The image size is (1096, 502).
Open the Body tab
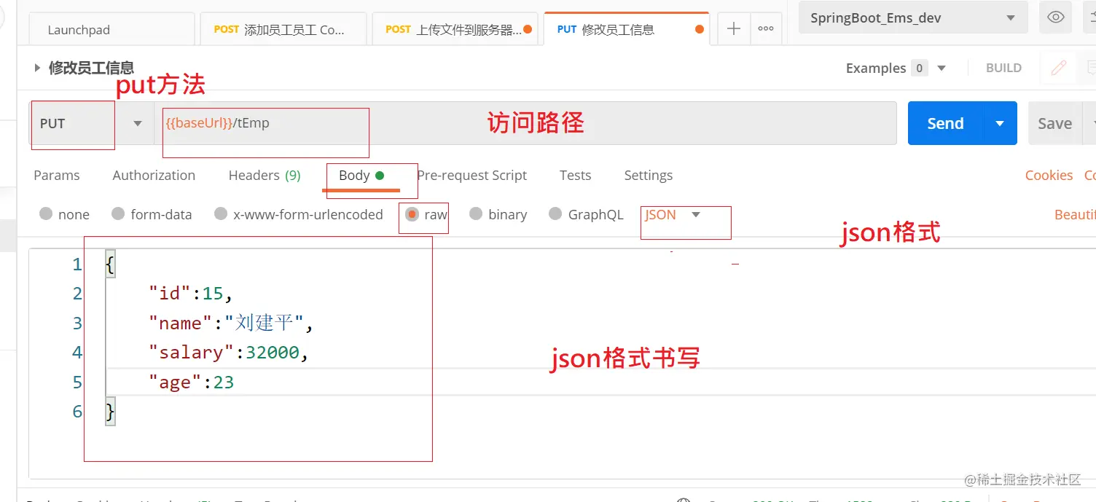(x=361, y=175)
